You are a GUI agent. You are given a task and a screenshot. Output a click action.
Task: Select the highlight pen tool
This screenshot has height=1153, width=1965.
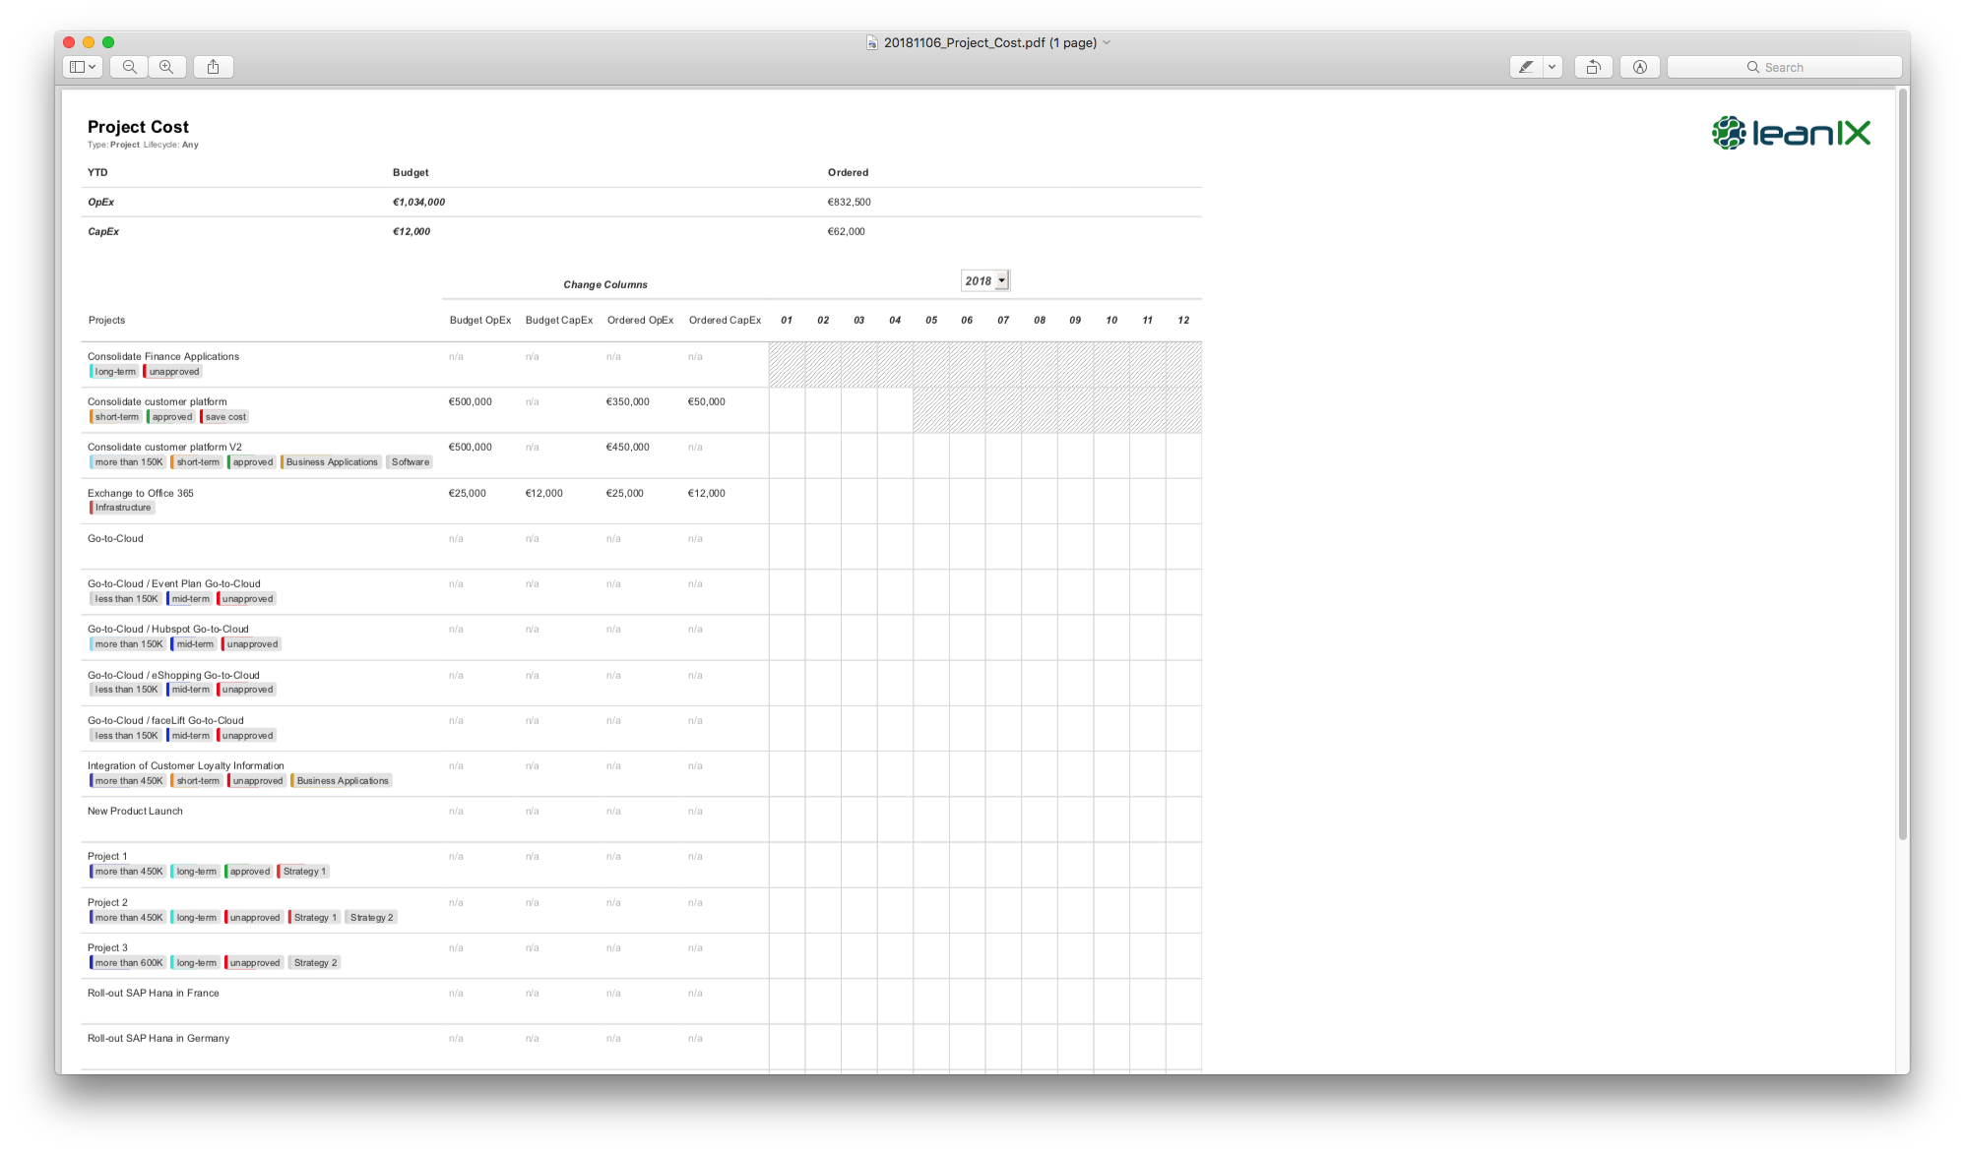pyautogui.click(x=1526, y=67)
